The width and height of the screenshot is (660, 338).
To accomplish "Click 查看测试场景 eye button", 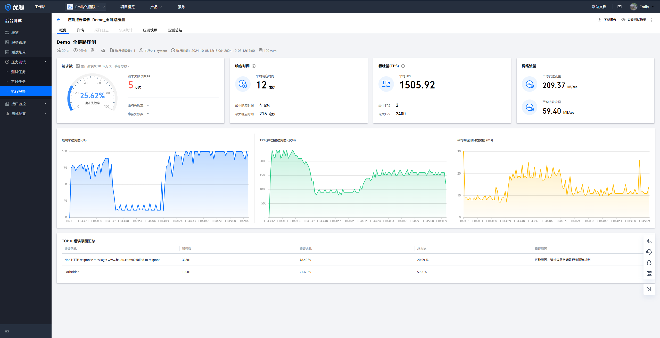I will click(x=634, y=20).
